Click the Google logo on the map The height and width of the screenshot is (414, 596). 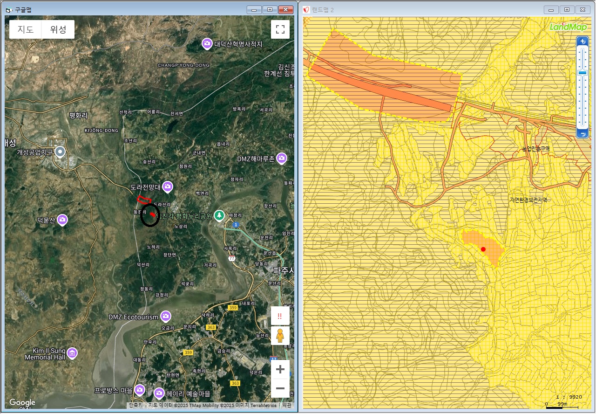click(x=22, y=403)
